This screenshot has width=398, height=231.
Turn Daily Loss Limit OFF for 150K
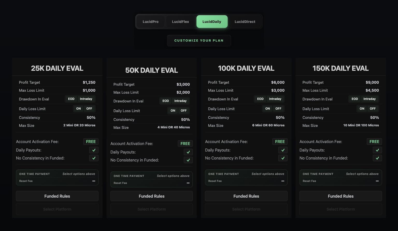point(373,109)
